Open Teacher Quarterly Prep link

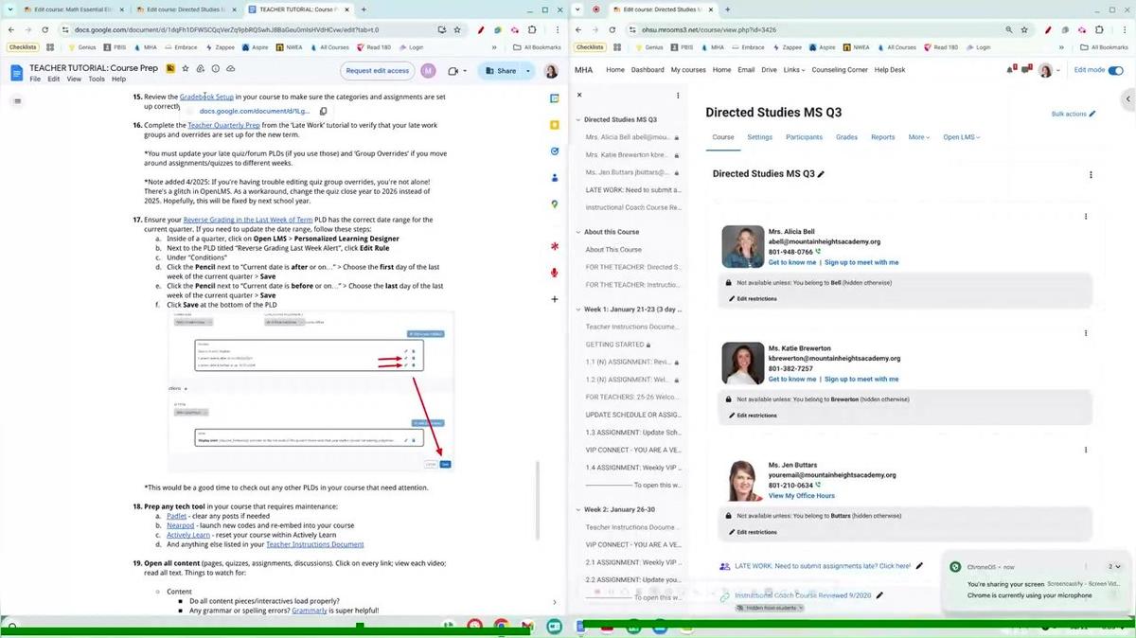223,125
